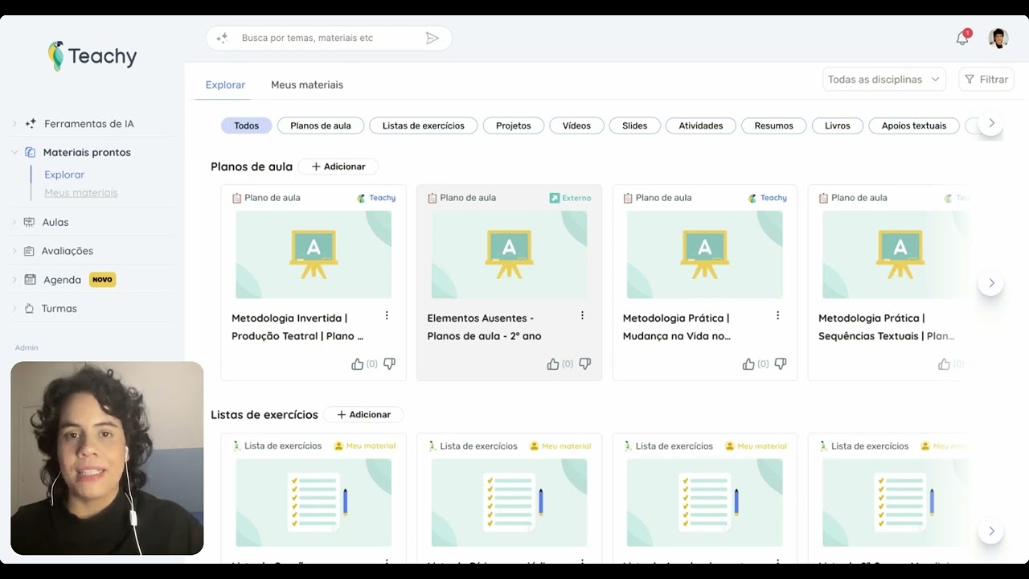Click the send arrow in search bar
Viewport: 1029px width, 579px height.
pyautogui.click(x=433, y=38)
